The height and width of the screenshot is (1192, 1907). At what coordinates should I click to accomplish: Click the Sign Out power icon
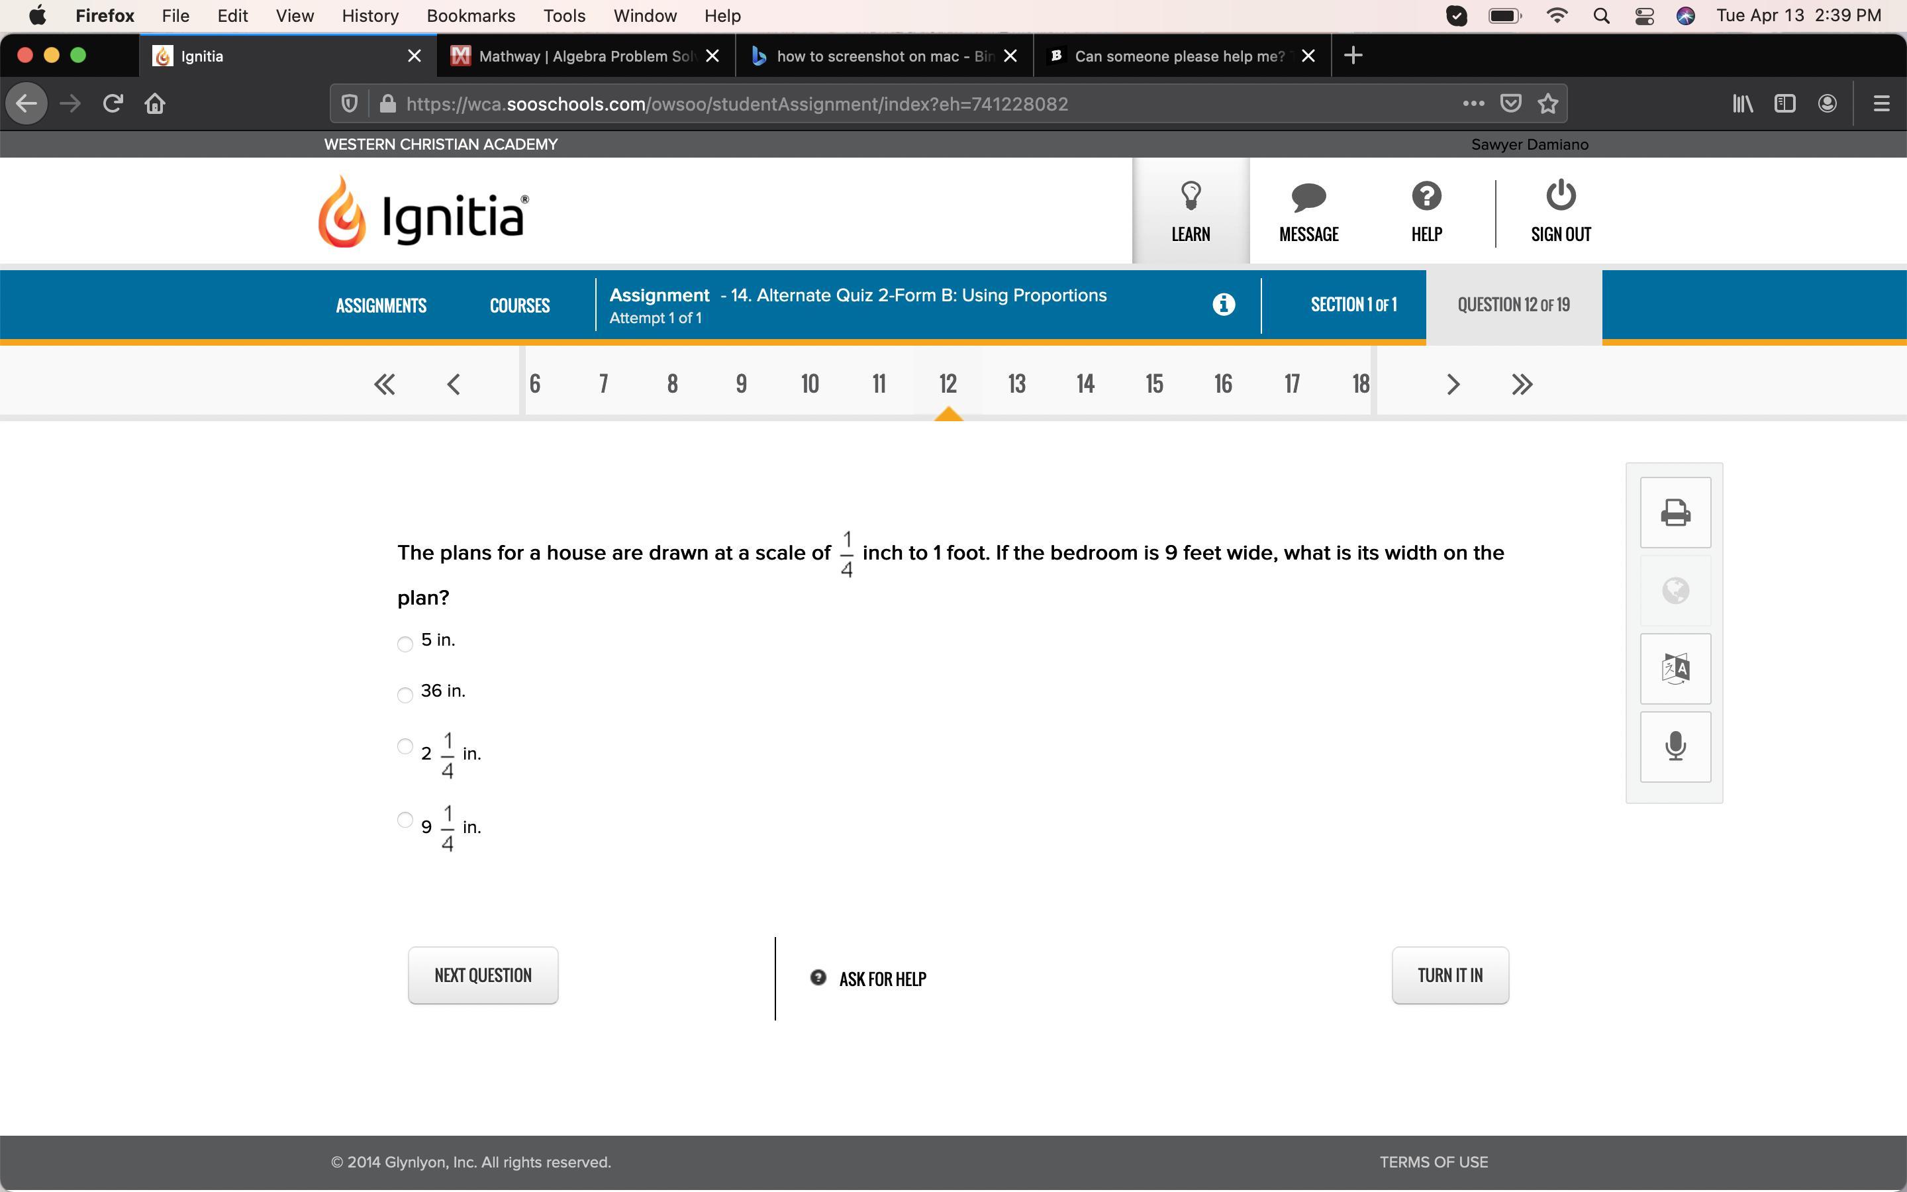[x=1560, y=195]
